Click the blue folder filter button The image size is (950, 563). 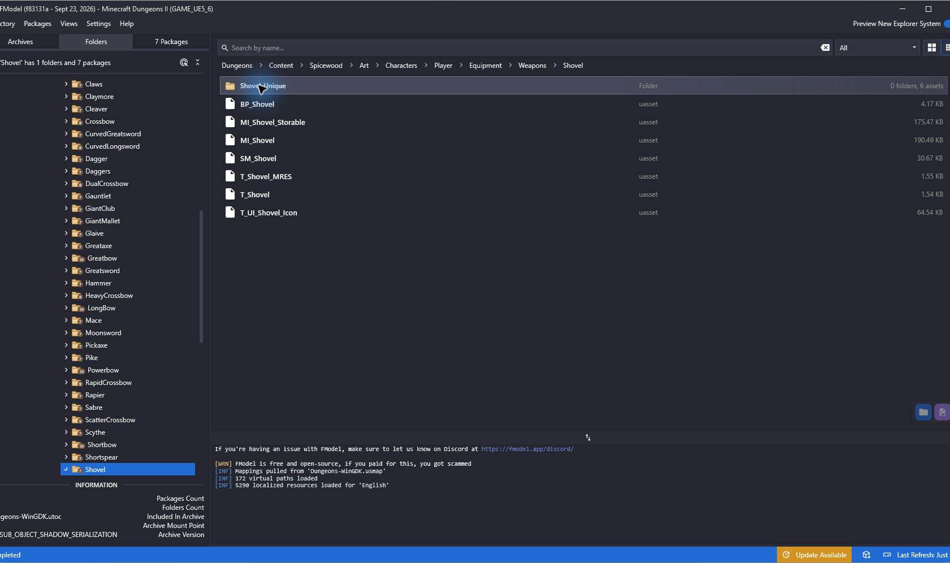click(x=923, y=412)
